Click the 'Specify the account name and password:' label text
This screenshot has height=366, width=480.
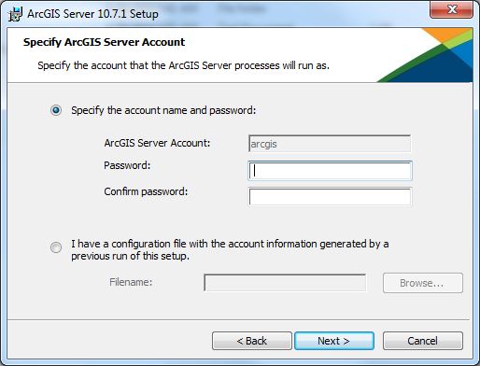pyautogui.click(x=163, y=110)
